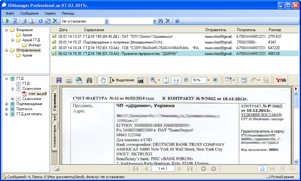Click the PDF scrollbar up arrow
The width and height of the screenshot is (301, 181).
(296, 94)
